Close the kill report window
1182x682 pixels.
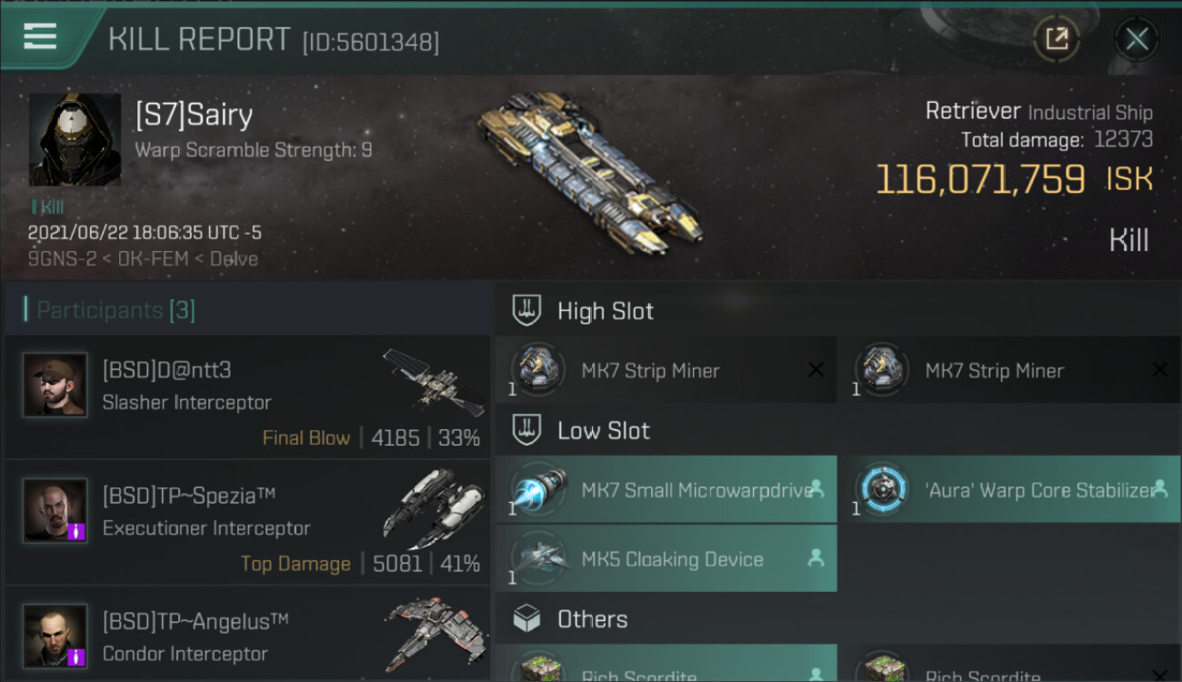(1137, 39)
